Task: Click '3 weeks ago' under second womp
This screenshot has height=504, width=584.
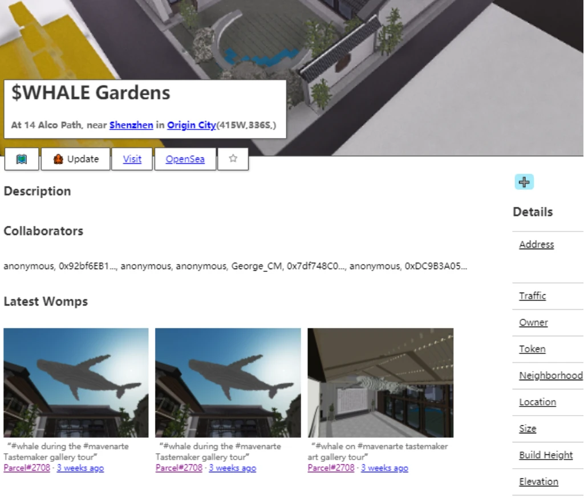Action: point(233,468)
